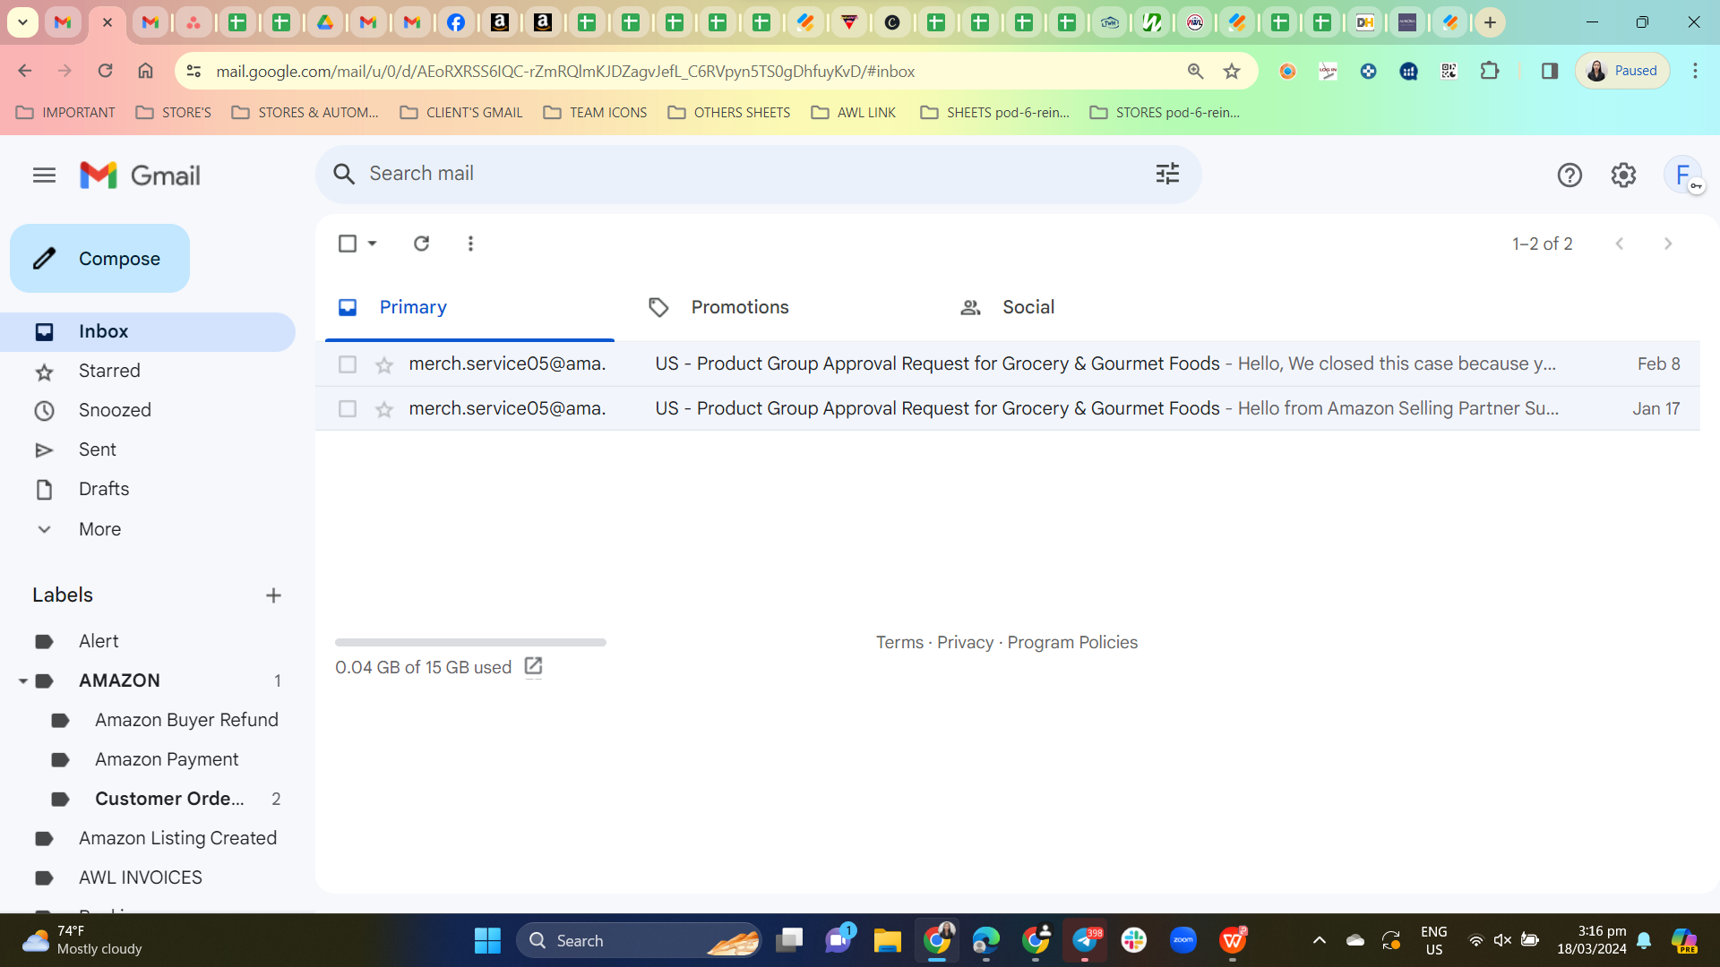Compose a new email
This screenshot has height=967, width=1720.
click(99, 259)
